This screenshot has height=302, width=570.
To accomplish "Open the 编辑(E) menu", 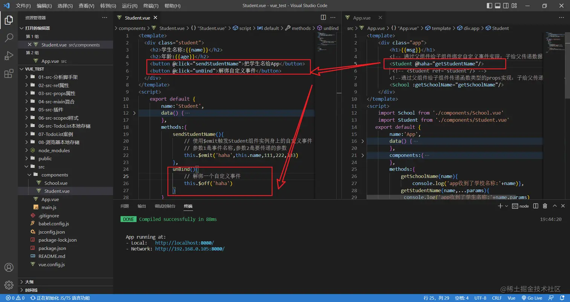I will coord(44,6).
